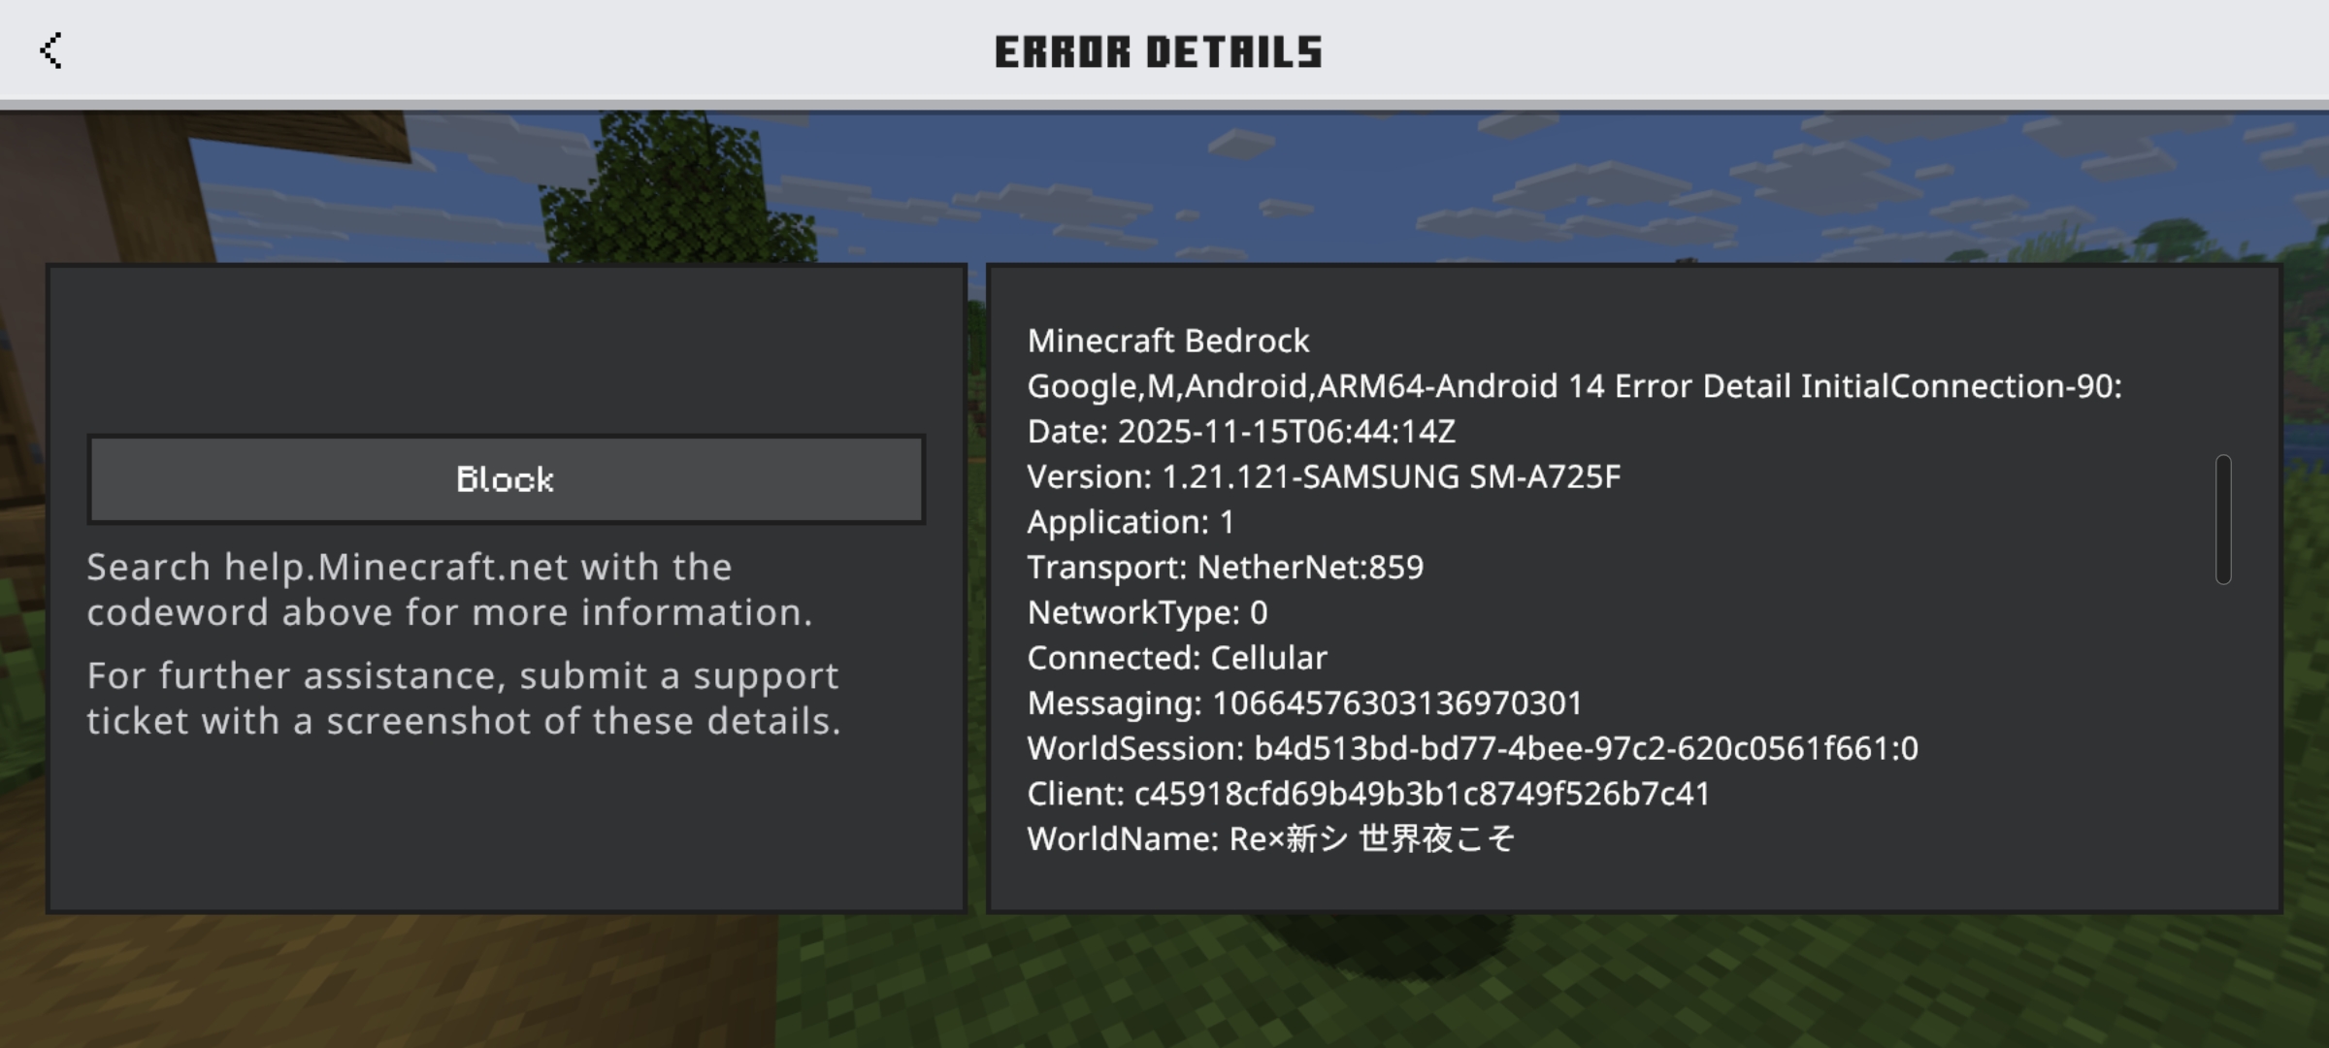This screenshot has height=1048, width=2329.
Task: Click the WorldSession identifier line
Action: click(x=1473, y=748)
